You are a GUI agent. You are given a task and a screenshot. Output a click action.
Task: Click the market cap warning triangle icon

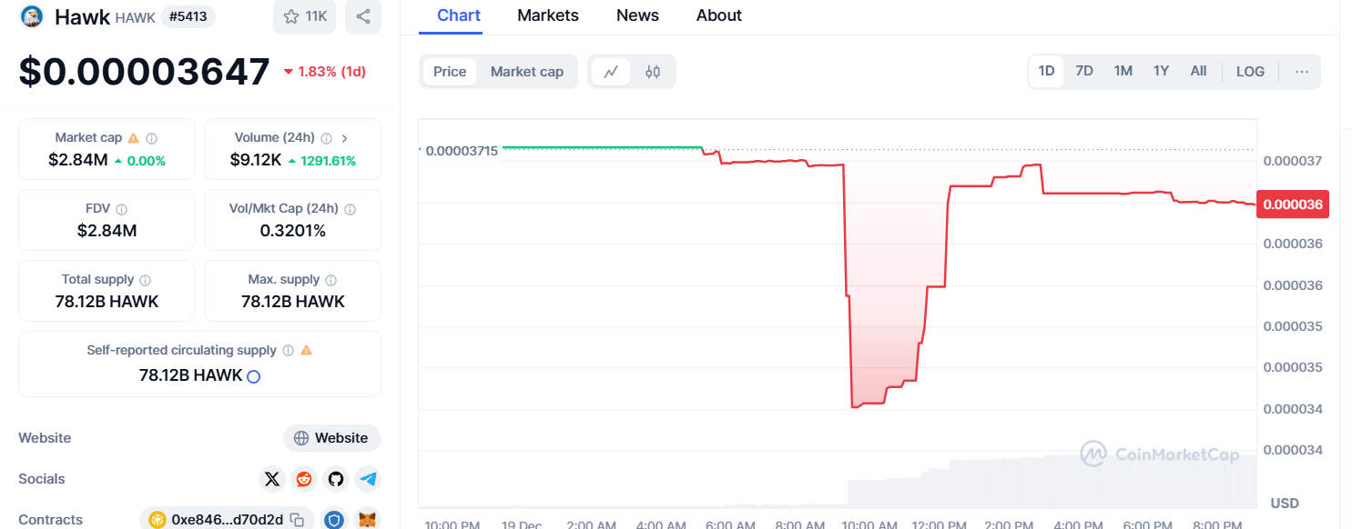pos(134,138)
